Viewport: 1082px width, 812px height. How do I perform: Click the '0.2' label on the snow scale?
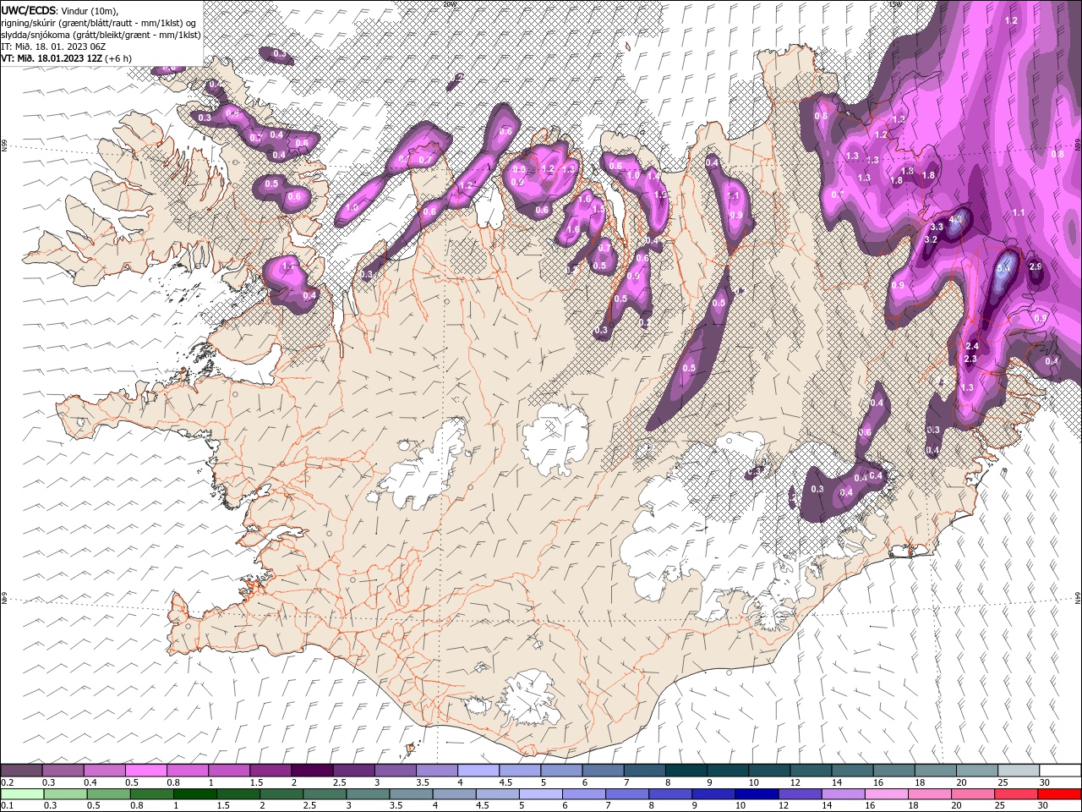click(x=8, y=782)
